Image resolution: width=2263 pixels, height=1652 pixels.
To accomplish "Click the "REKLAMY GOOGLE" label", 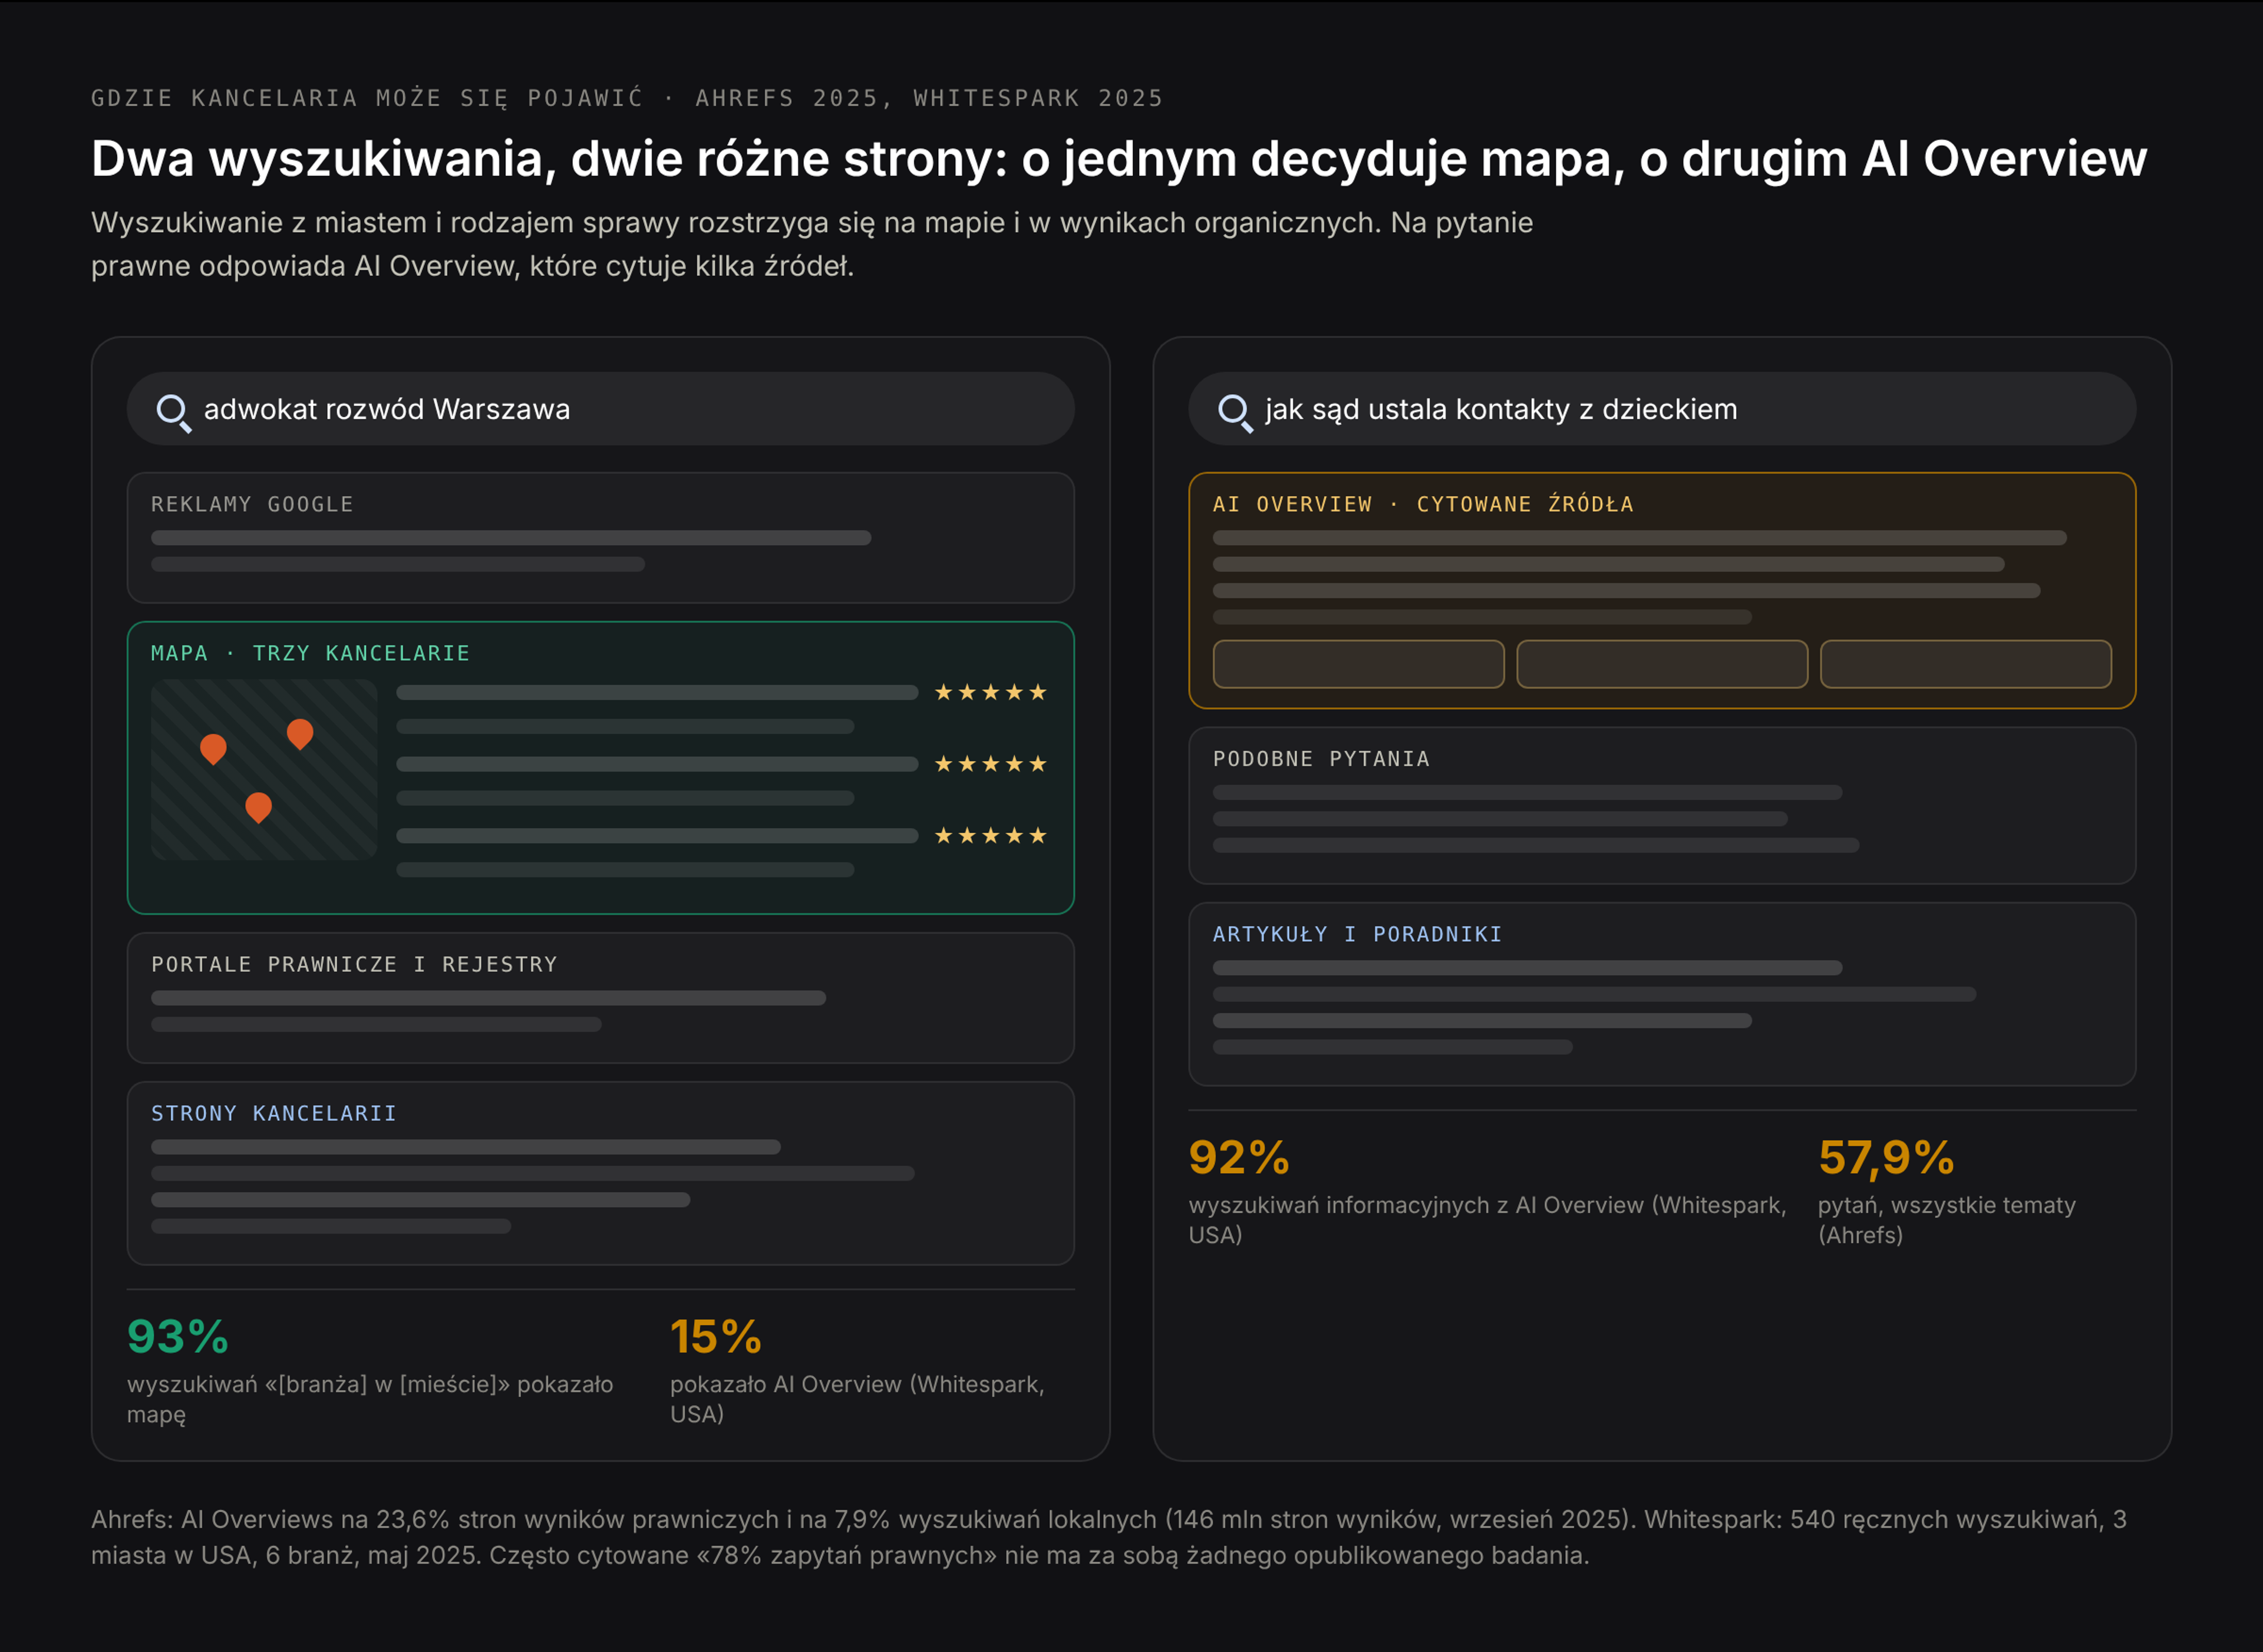I will pos(252,504).
